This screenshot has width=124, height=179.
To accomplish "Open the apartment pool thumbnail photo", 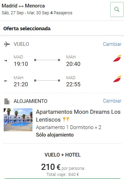I will (x=18, y=120).
